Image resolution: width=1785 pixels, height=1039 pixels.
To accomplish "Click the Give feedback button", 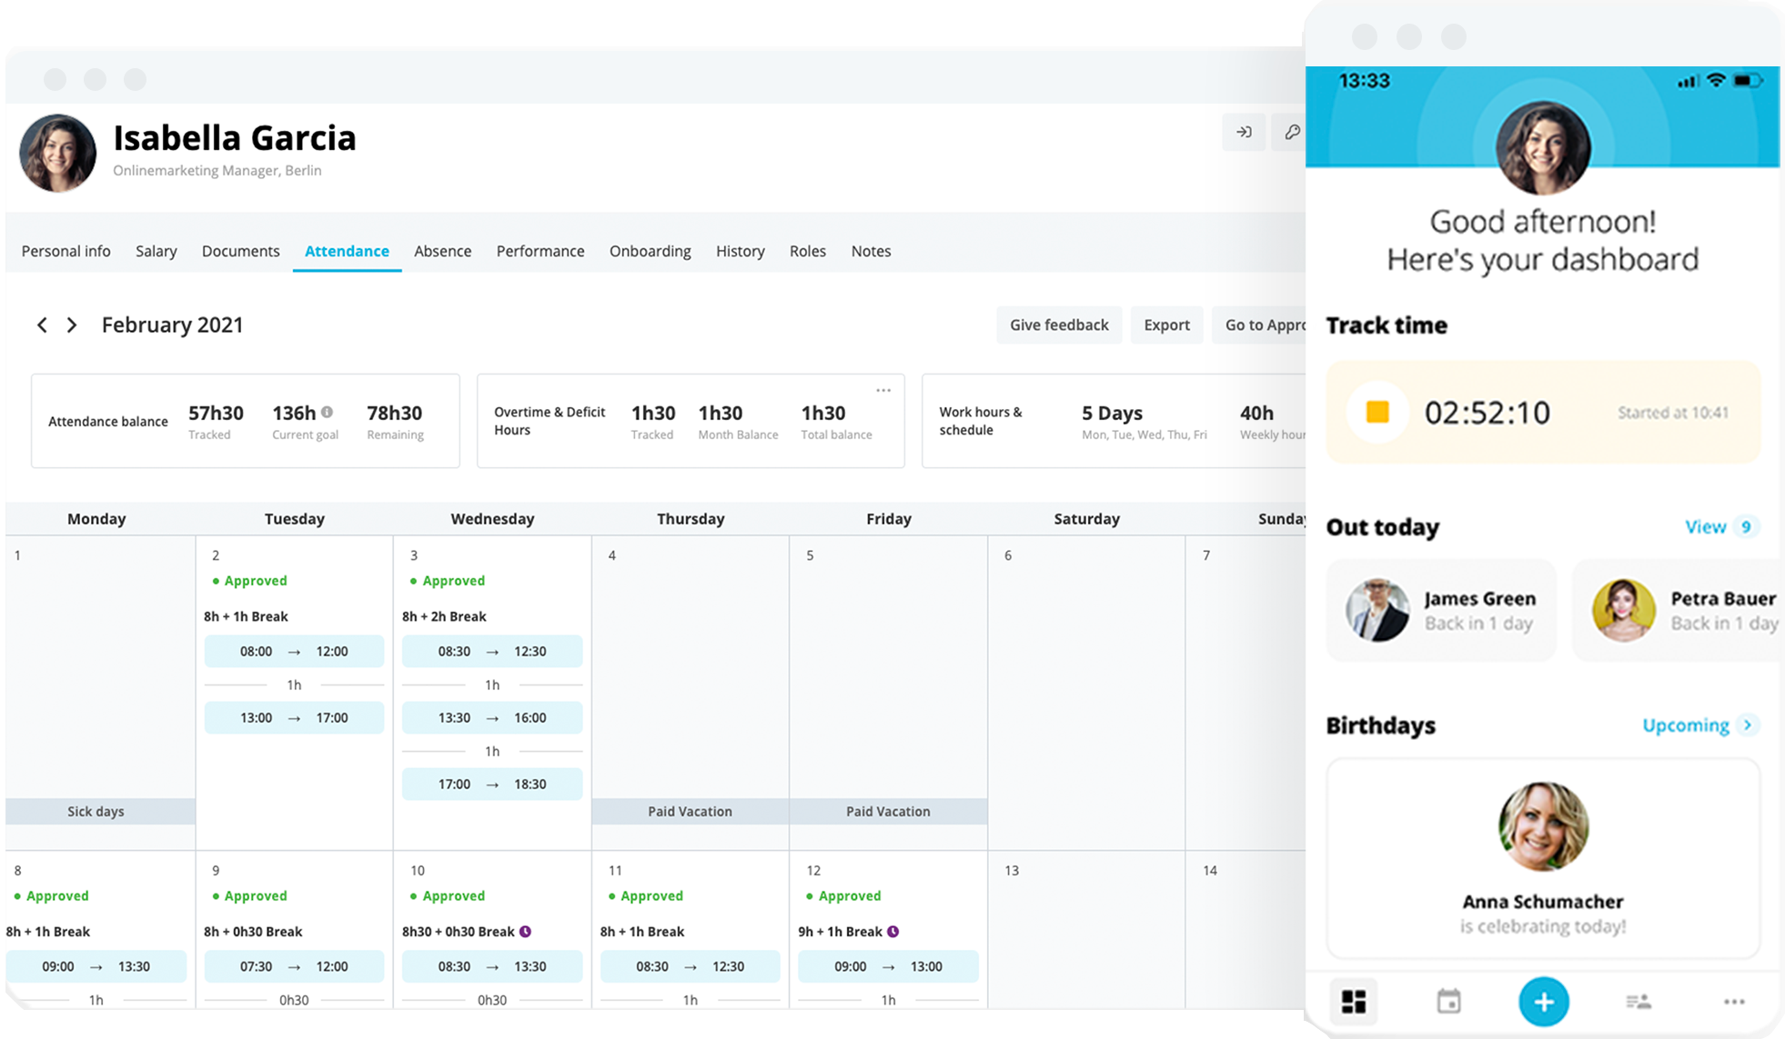I will click(1058, 325).
